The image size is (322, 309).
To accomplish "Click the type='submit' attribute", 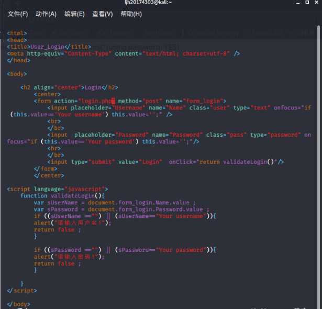I will point(93,162).
